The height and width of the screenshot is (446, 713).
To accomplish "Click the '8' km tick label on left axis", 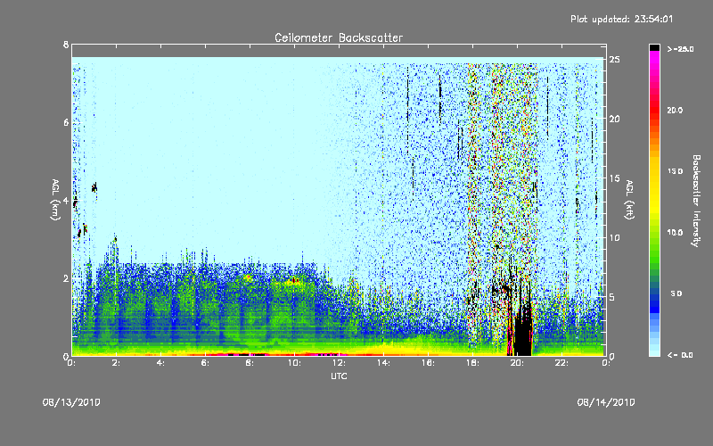I will pyautogui.click(x=66, y=45).
